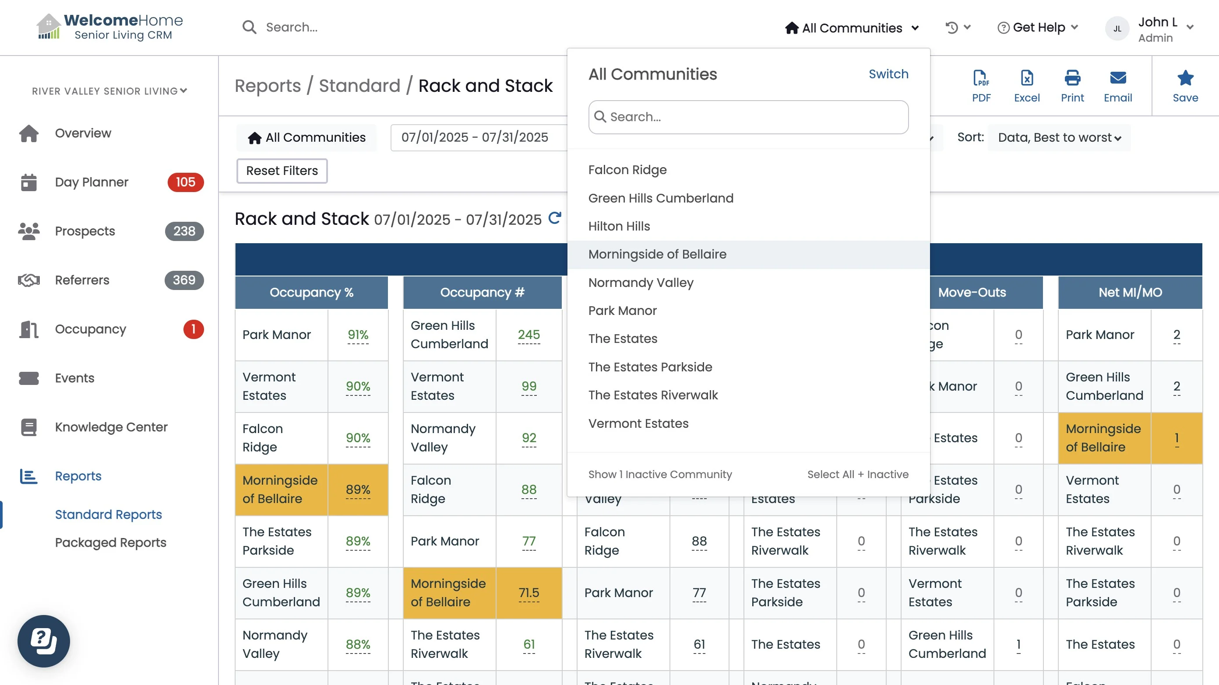Export report using the Excel icon
Screen dimensions: 1219x685
tap(1026, 86)
